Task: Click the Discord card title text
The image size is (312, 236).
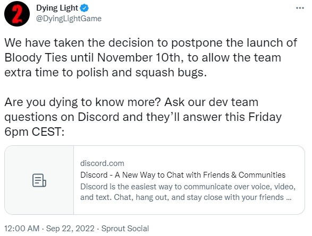Action: coord(183,175)
